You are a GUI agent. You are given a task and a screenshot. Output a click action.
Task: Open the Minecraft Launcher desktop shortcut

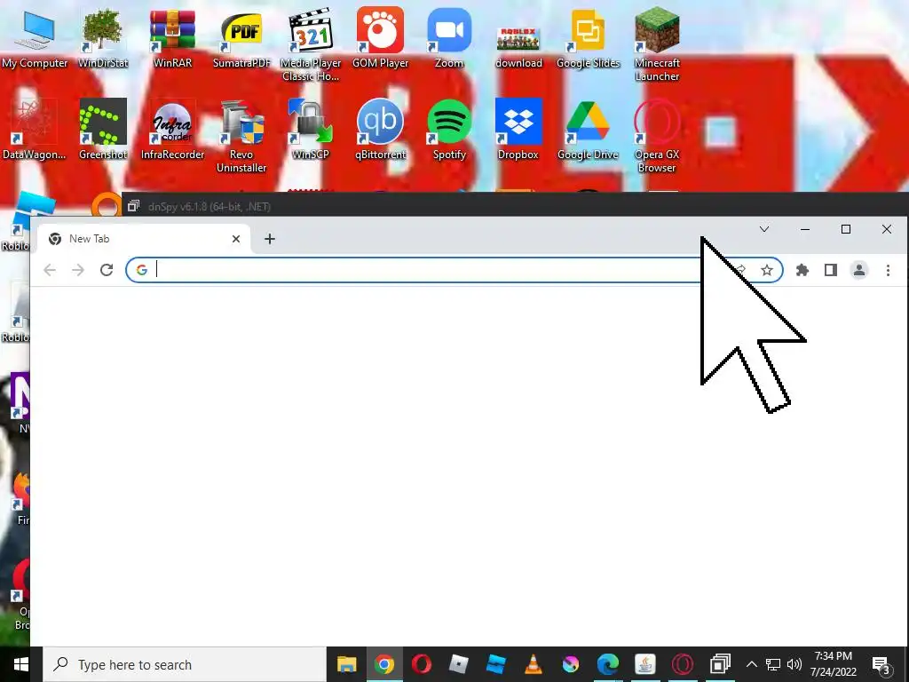[x=657, y=44]
